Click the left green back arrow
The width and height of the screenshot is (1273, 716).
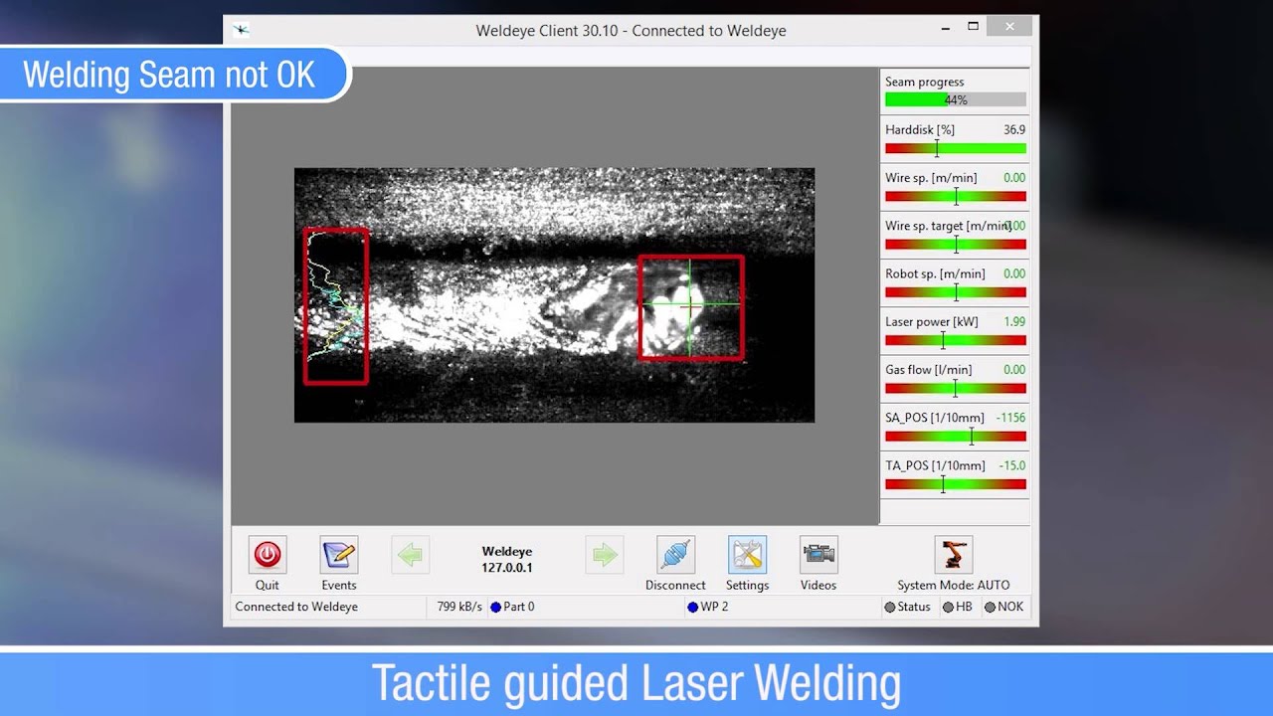click(x=411, y=555)
